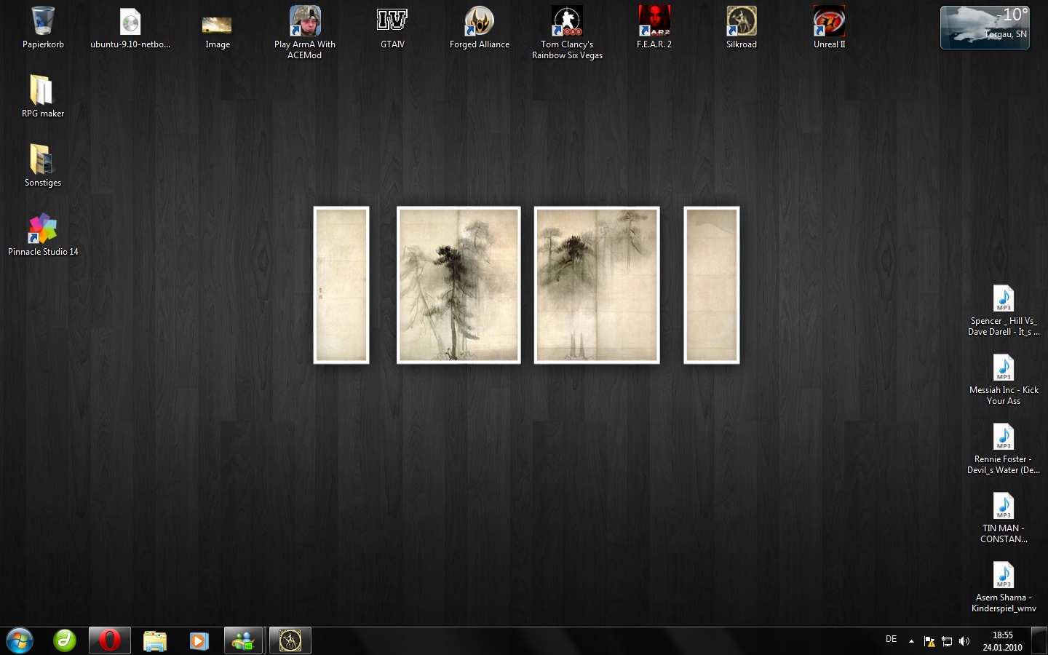This screenshot has width=1048, height=655.
Task: Launch Play ArmA With ACEMod shortcut
Action: pos(305,33)
